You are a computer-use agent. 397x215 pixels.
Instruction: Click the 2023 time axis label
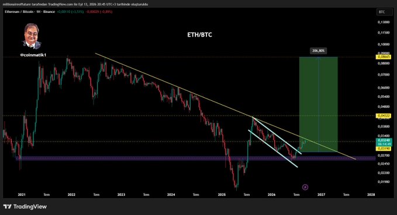[x=121, y=195]
